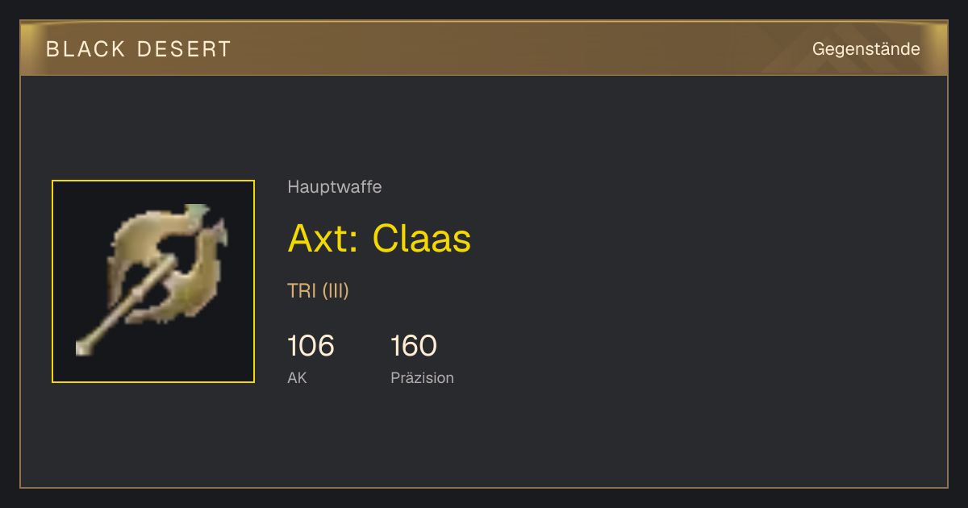Select the 106 attack value
This screenshot has width=968, height=508.
[x=311, y=346]
